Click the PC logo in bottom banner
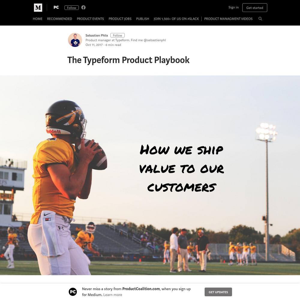Viewport: 300px width, 300px height. [73, 292]
